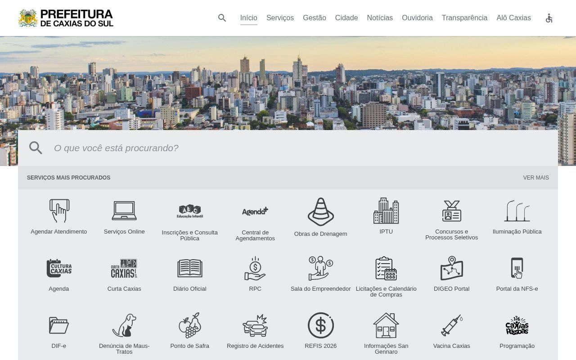Open Cultura Caxias Agenda icon
Screen dimensions: 576x360
point(59,268)
